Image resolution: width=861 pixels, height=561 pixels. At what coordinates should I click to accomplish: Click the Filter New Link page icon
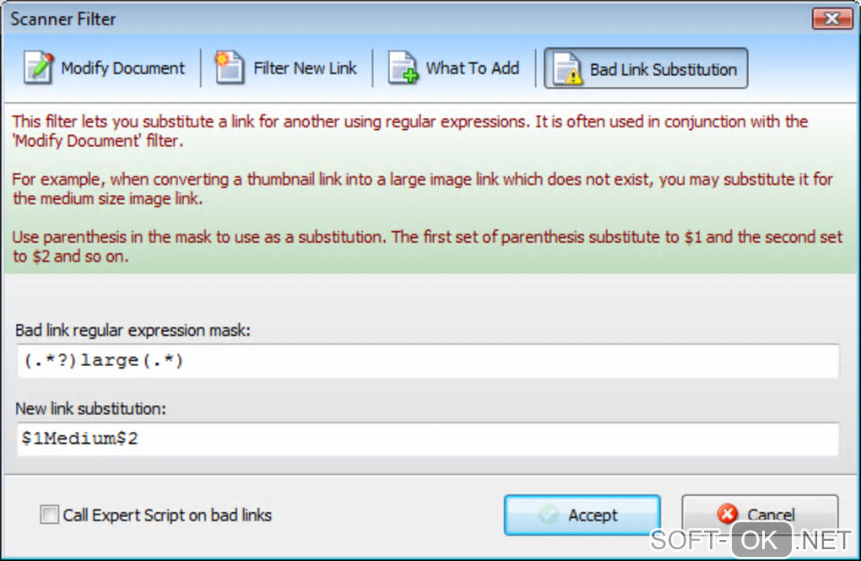(230, 68)
